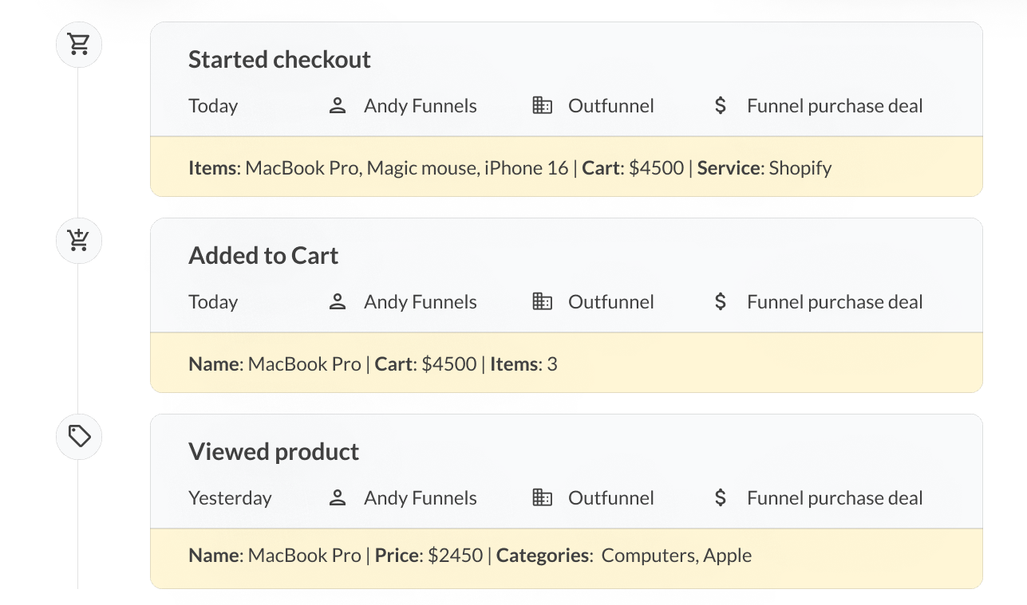This screenshot has width=1027, height=605.
Task: Click the price tag icon for Viewed product
Action: 79,436
